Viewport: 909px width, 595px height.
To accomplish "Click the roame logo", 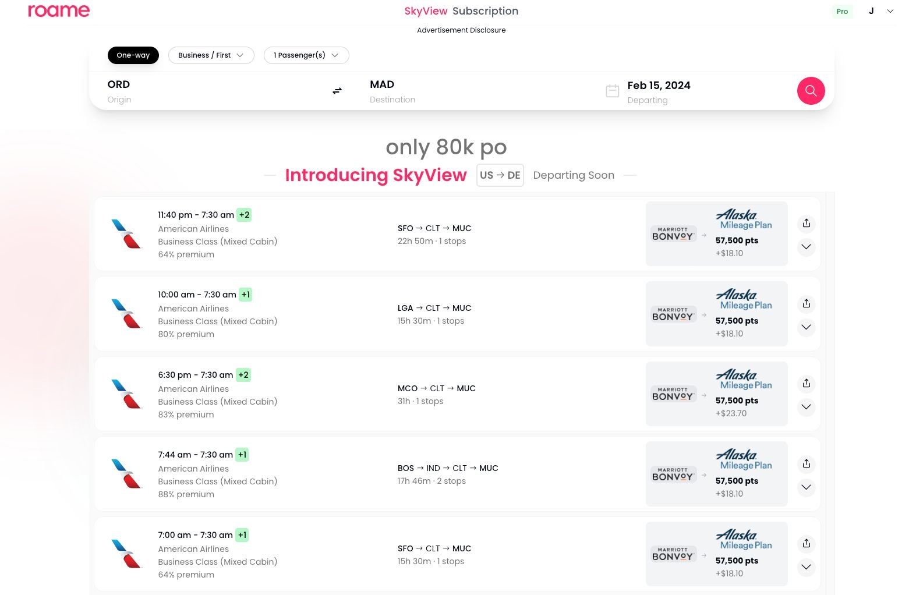I will coord(59,11).
